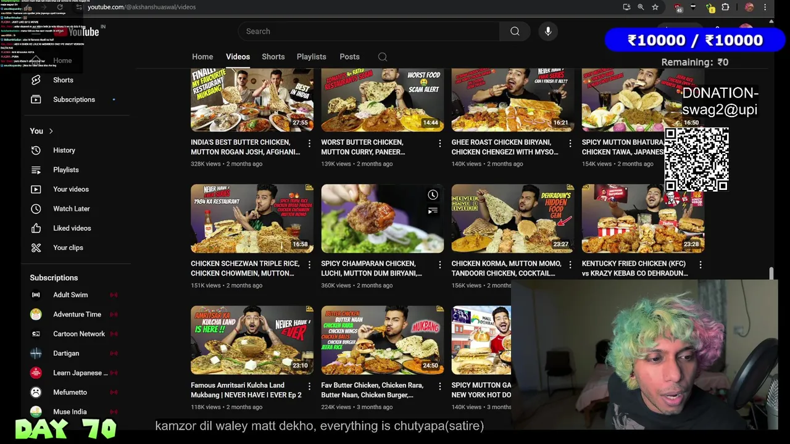
Task: Open Chrome three-dot menu
Action: click(x=765, y=7)
